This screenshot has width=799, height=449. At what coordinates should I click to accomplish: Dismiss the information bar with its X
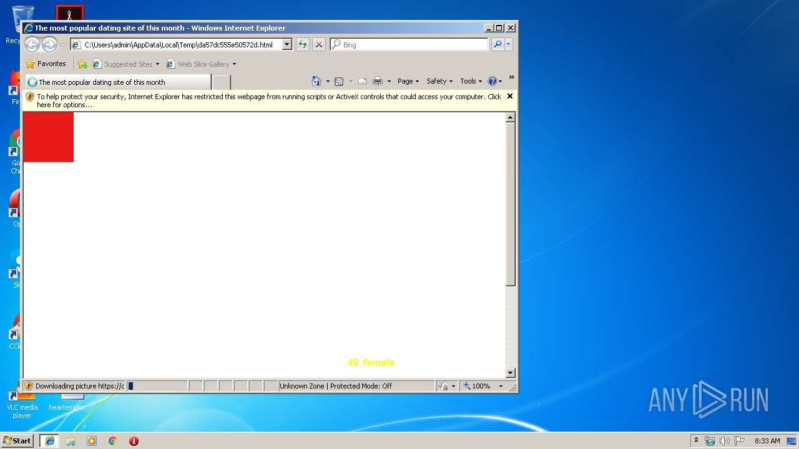tap(510, 96)
